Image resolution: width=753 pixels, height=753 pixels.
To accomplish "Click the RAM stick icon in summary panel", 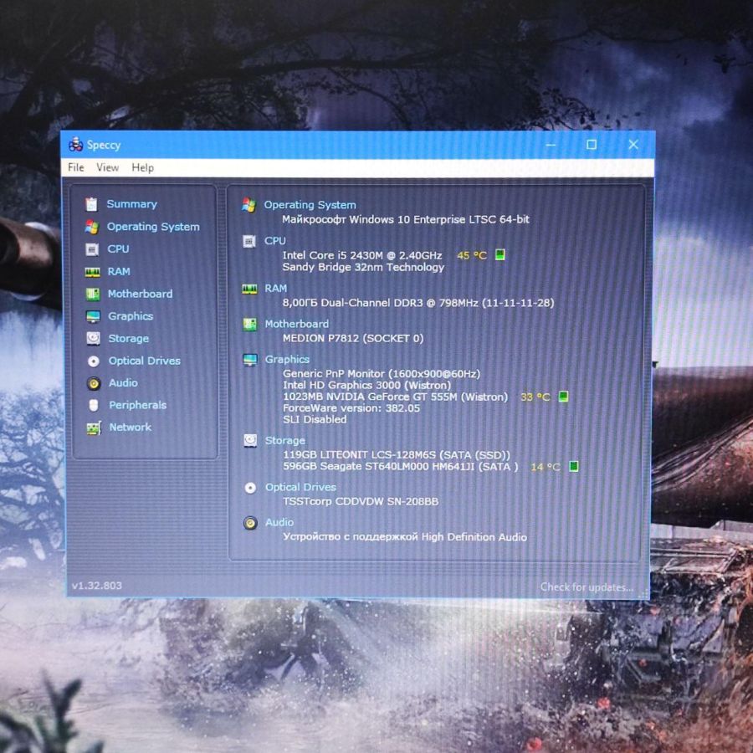I will (x=249, y=289).
